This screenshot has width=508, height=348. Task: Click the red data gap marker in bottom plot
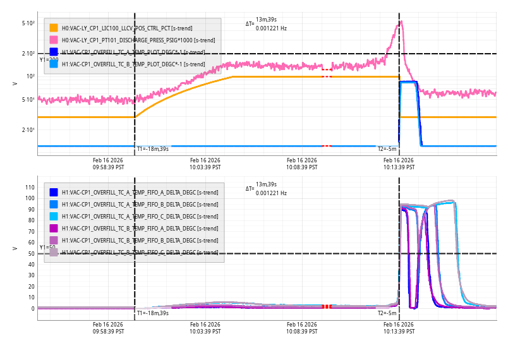pyautogui.click(x=326, y=306)
